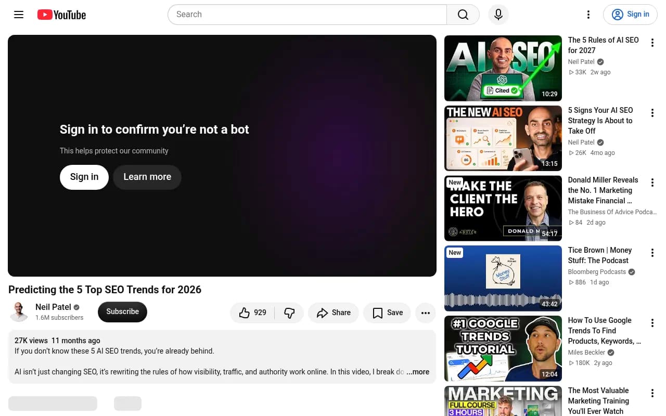Screen dimensions: 666x416
Task: Open 'Make the Client the Hero' thumbnail
Action: 503,209
